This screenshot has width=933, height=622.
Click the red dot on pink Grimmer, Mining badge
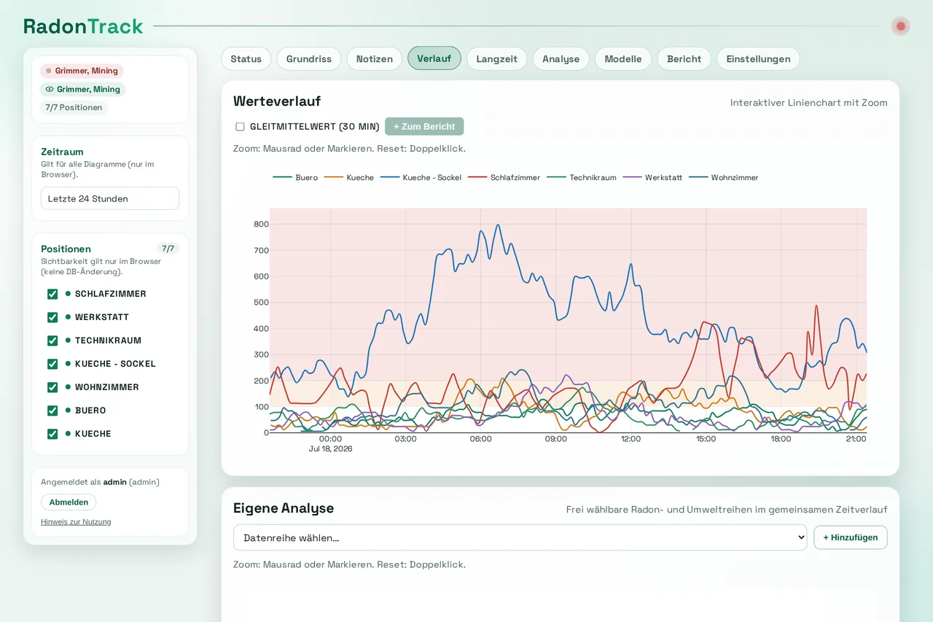pos(49,71)
